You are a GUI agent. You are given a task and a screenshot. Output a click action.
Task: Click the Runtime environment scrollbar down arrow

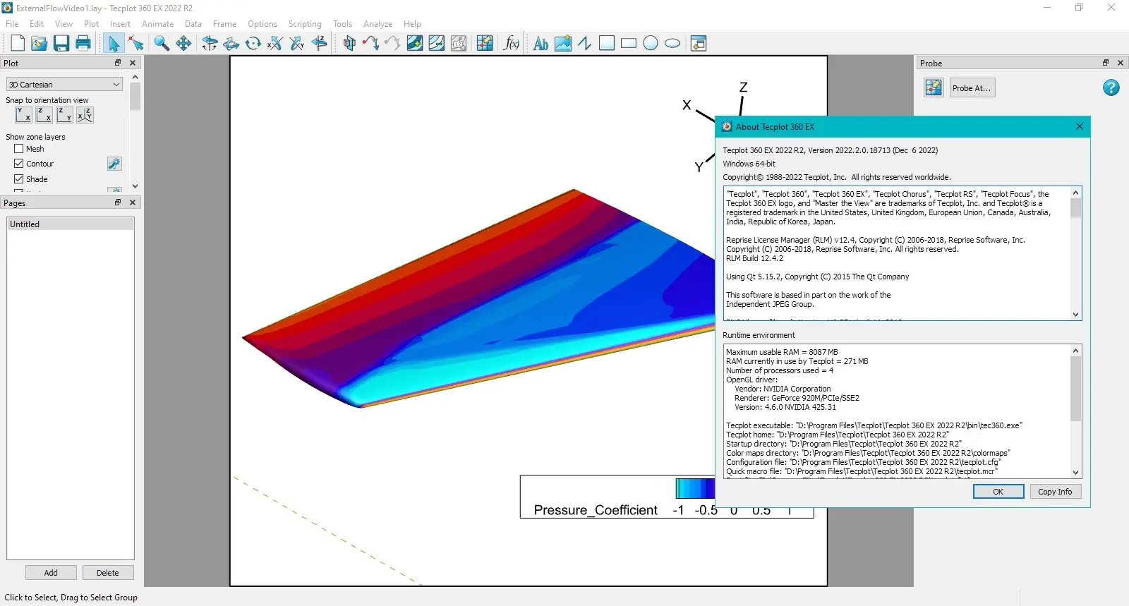[x=1075, y=473]
